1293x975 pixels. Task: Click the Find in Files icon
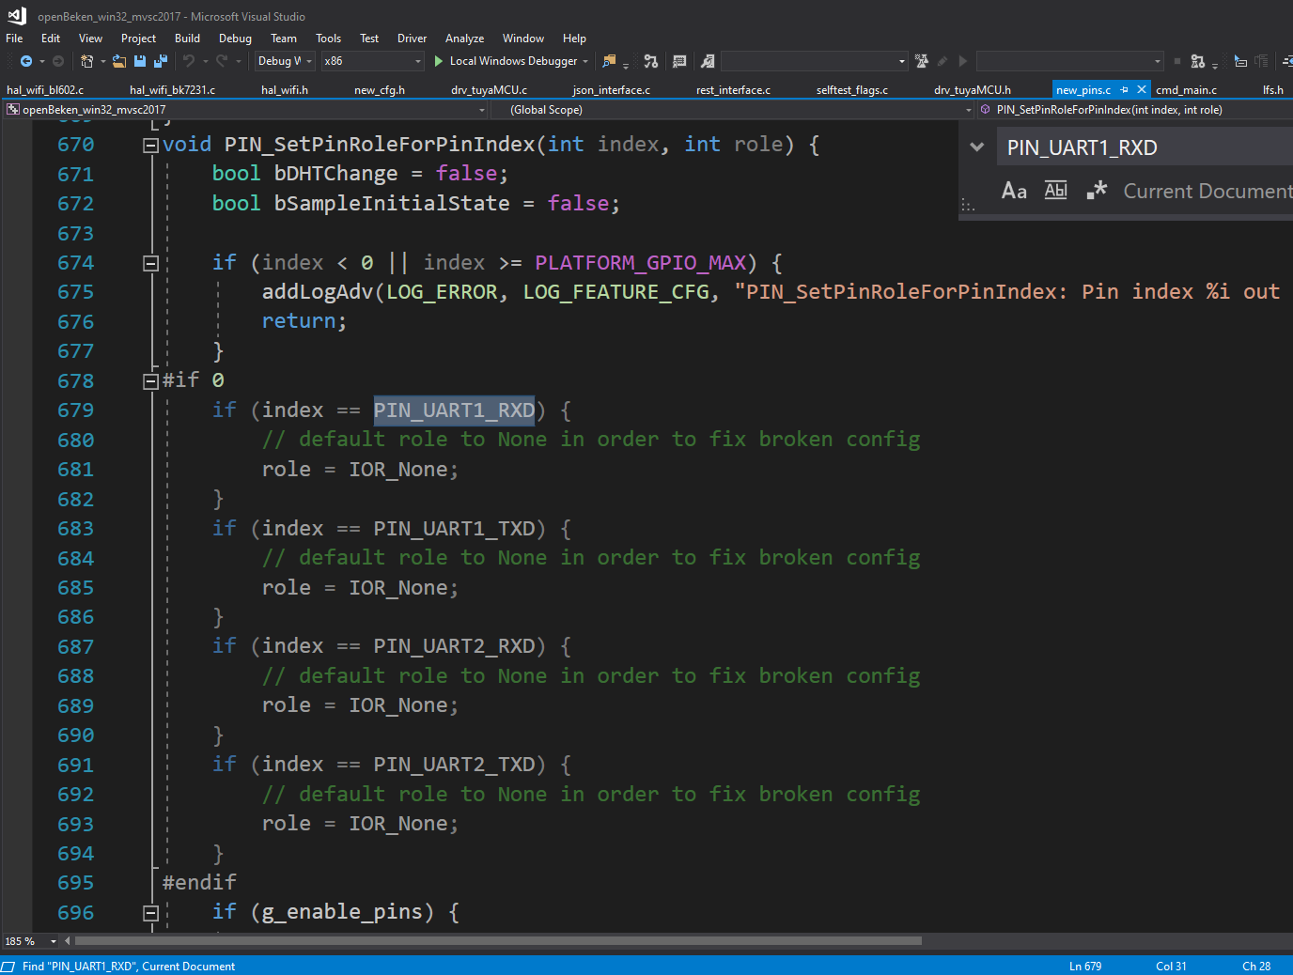609,61
